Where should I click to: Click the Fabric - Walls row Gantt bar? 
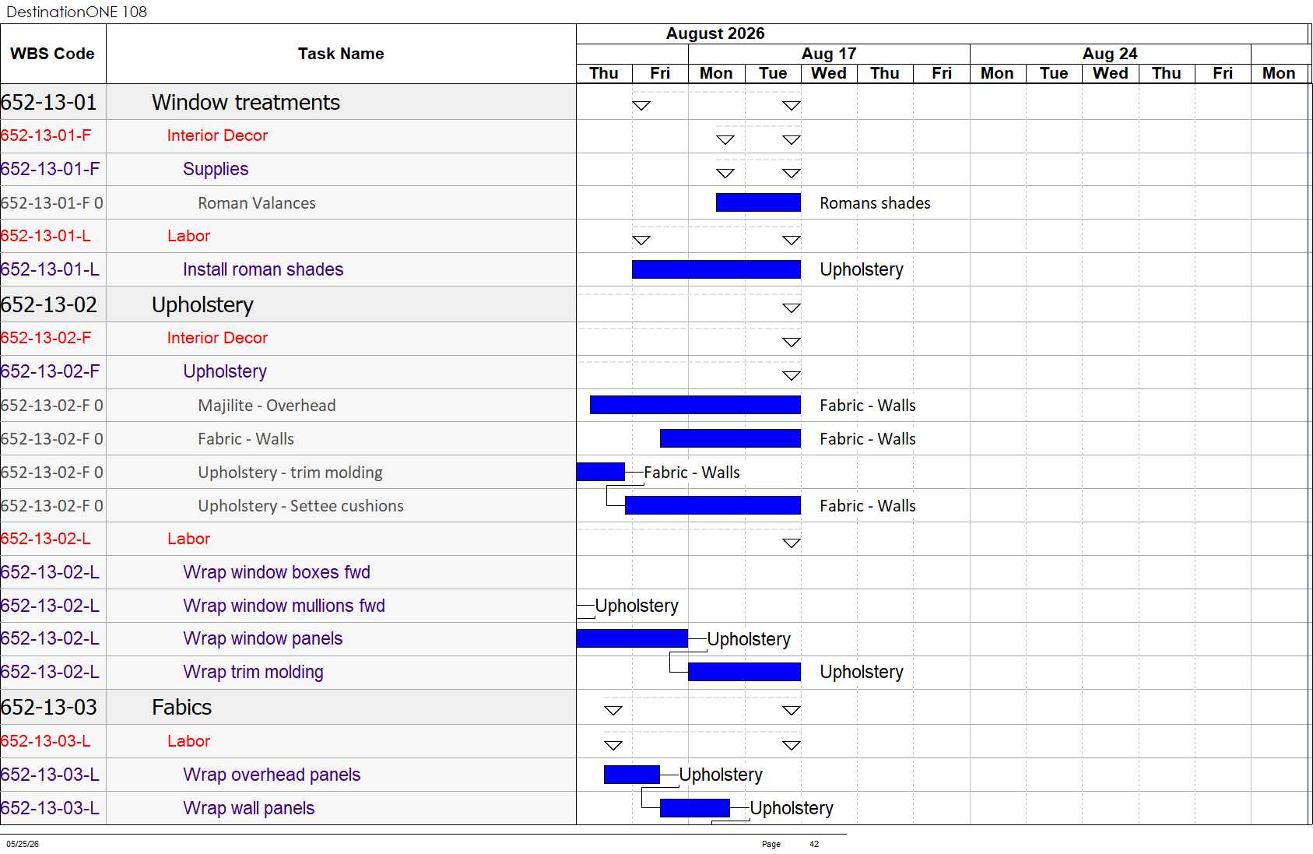(730, 438)
